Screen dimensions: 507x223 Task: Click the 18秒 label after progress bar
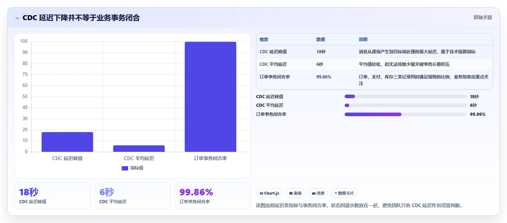(x=475, y=96)
